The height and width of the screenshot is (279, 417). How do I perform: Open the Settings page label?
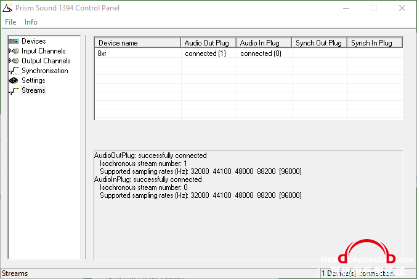(x=33, y=81)
